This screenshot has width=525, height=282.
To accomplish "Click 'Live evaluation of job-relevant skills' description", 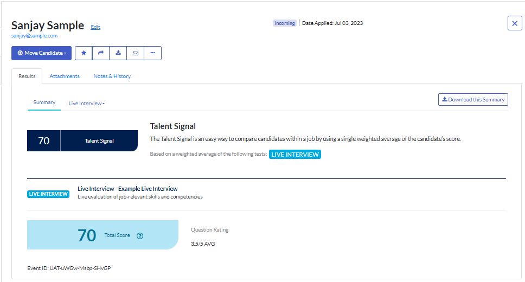I will click(x=140, y=197).
